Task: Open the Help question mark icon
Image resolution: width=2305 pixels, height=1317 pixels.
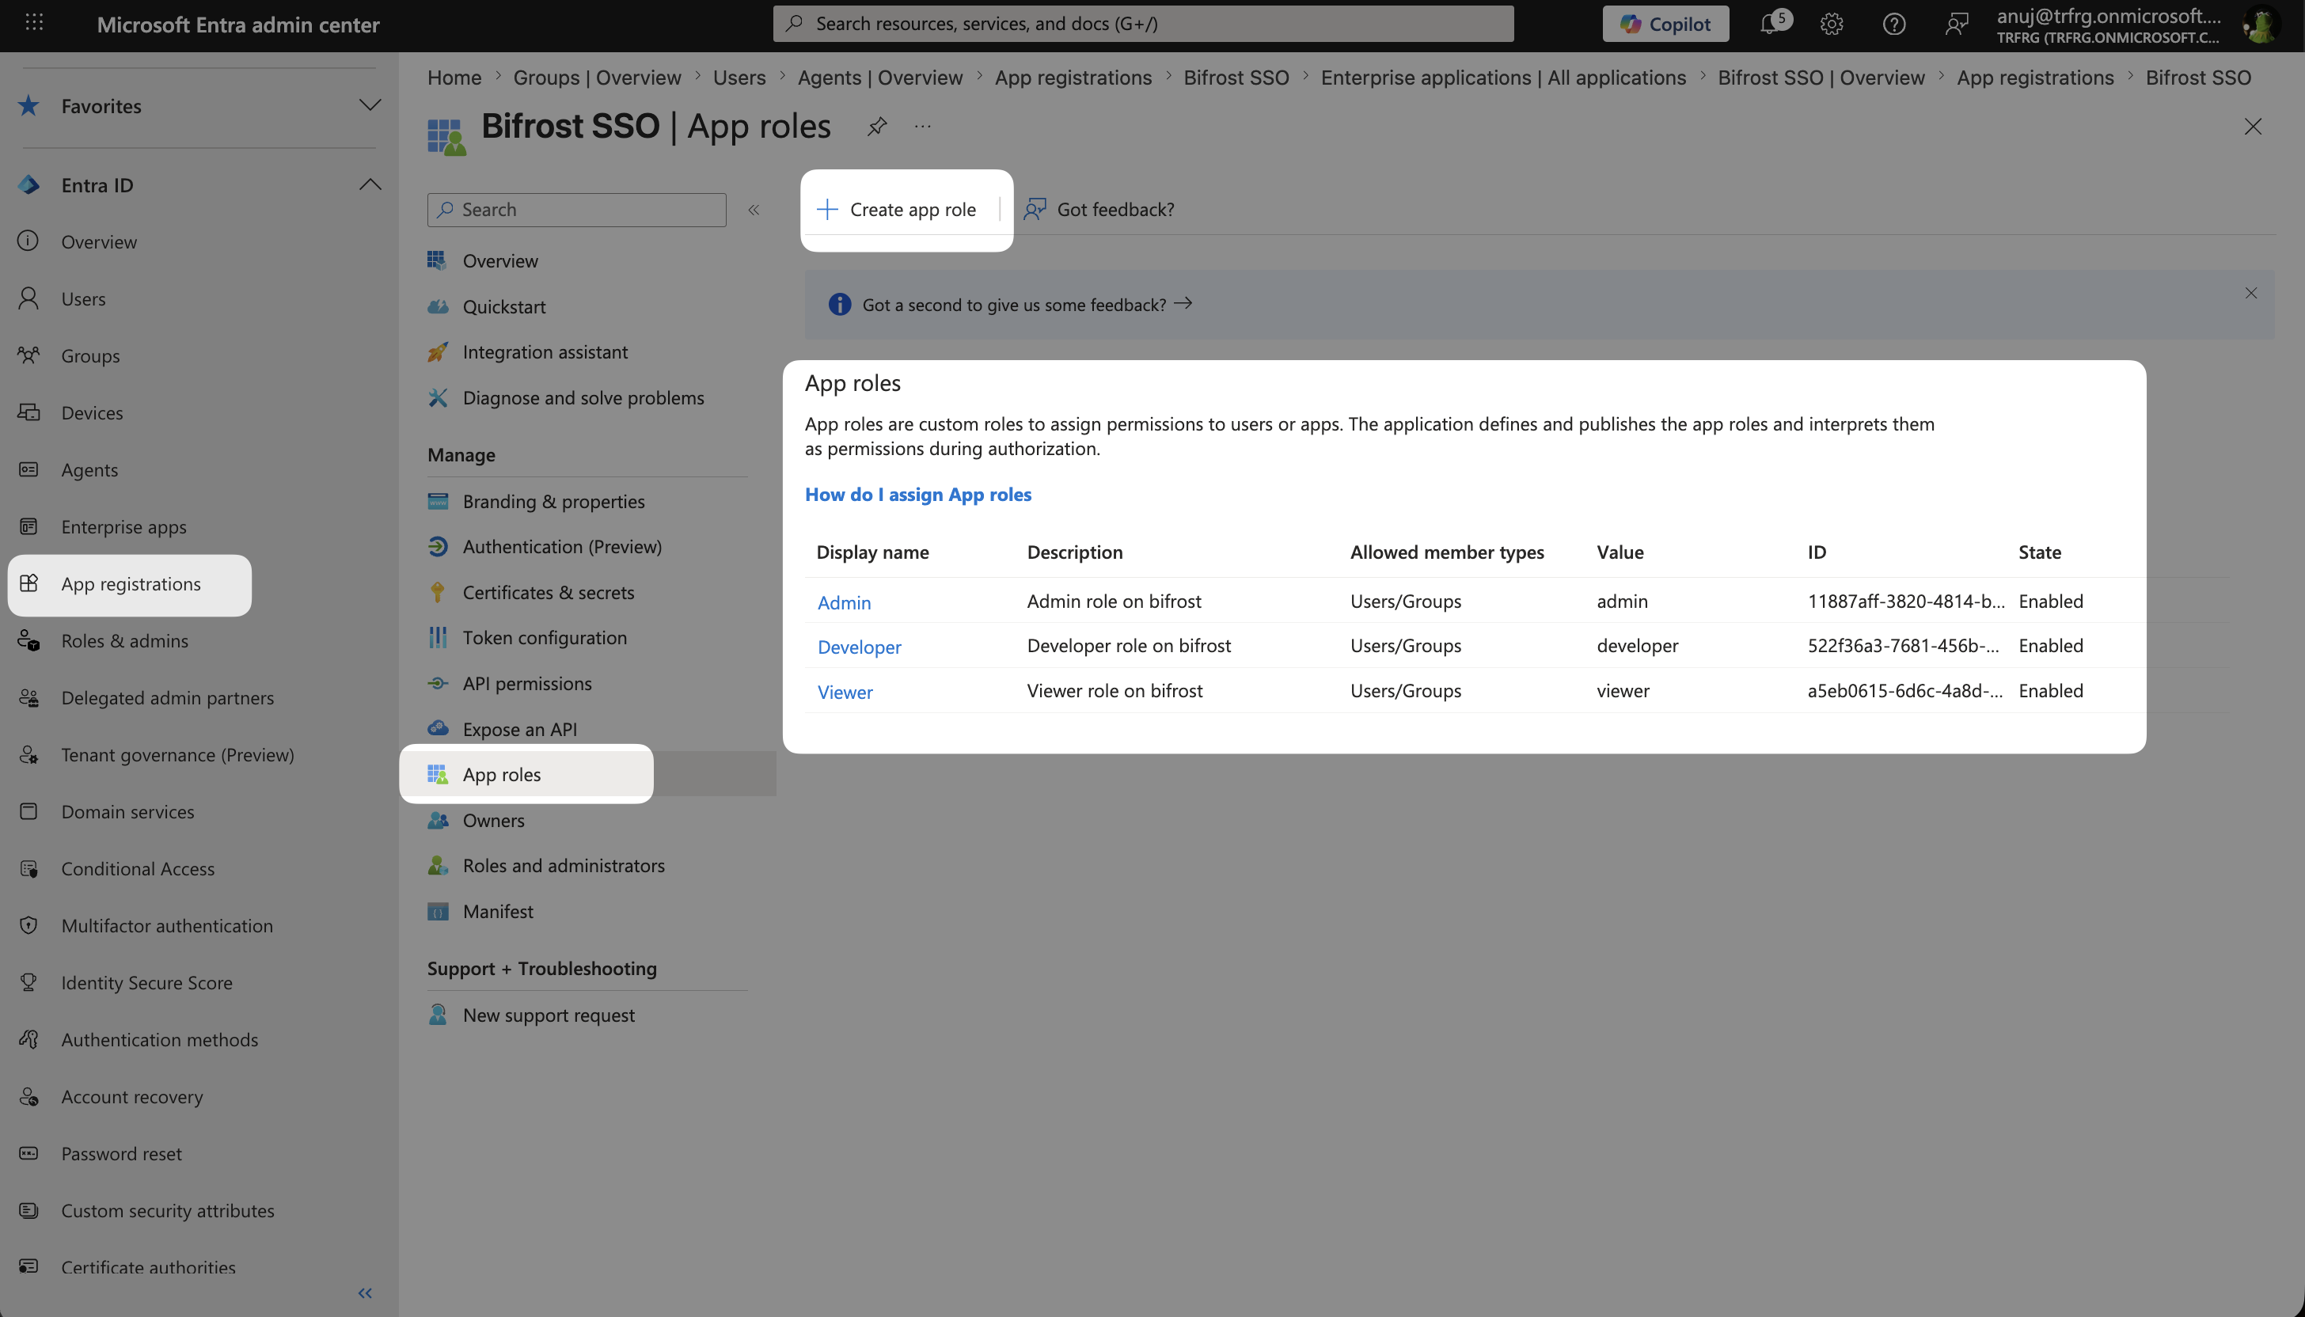Action: (x=1893, y=24)
